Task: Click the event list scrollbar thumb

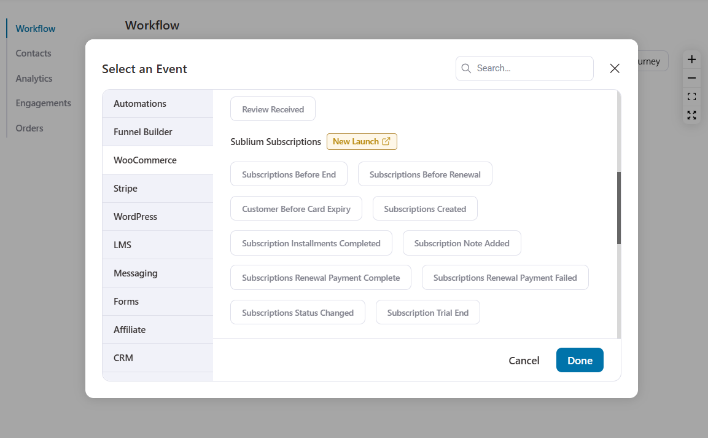Action: [618, 208]
